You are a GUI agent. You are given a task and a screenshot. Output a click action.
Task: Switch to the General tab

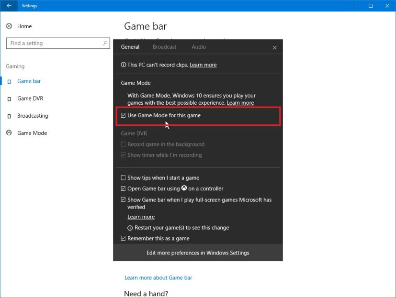coord(130,47)
